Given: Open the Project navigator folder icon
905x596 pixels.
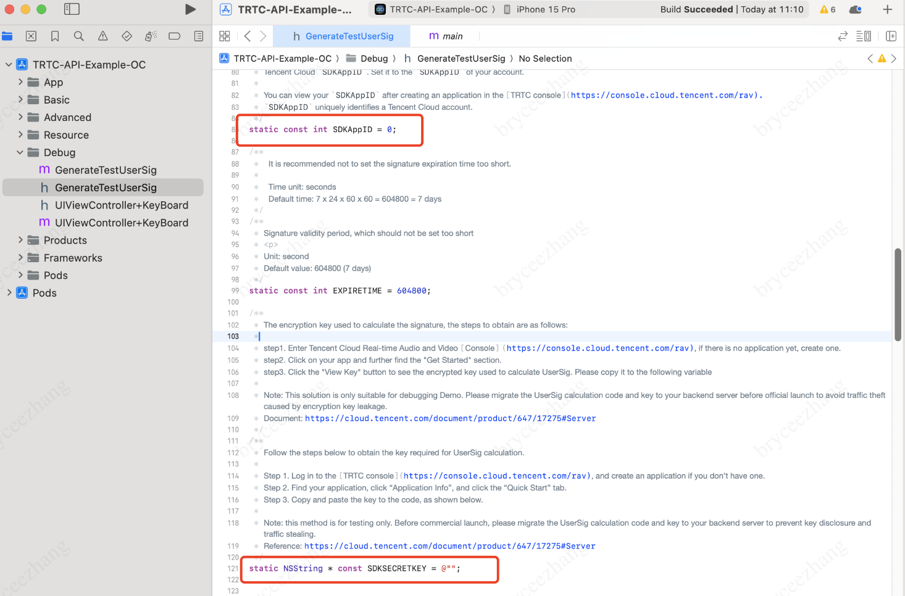Looking at the screenshot, I should (x=7, y=36).
